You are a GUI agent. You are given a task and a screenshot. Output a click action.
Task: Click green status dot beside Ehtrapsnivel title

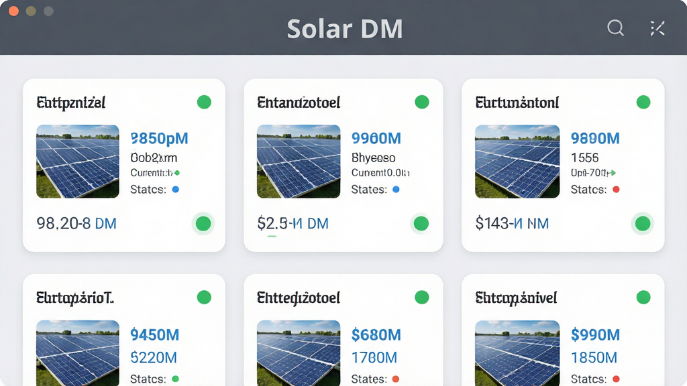point(643,297)
